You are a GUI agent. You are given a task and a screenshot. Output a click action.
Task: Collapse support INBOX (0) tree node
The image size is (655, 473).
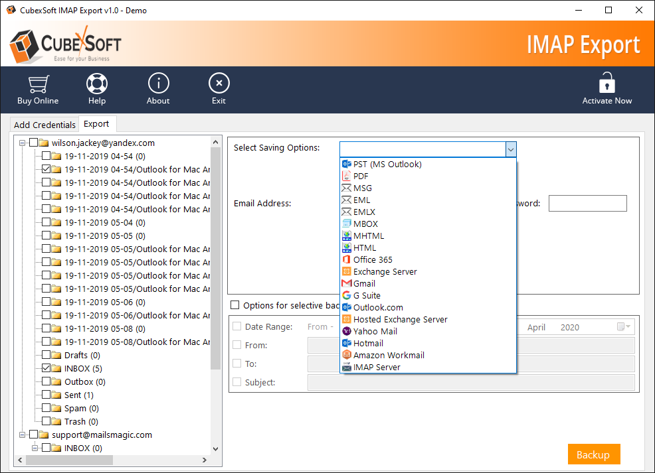coord(35,448)
